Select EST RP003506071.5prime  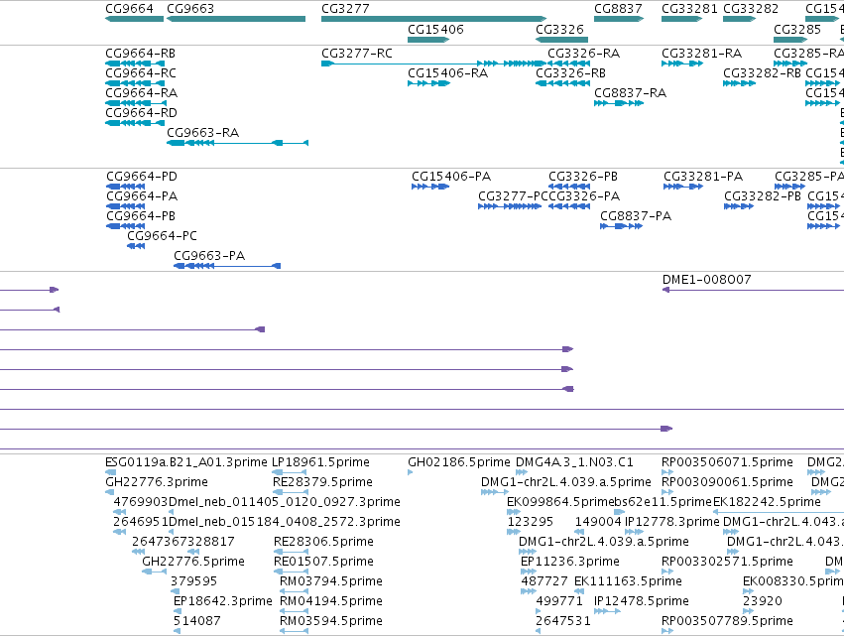pyautogui.click(x=667, y=472)
